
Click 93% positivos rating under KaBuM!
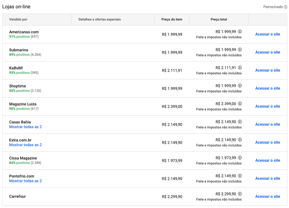coord(24,73)
